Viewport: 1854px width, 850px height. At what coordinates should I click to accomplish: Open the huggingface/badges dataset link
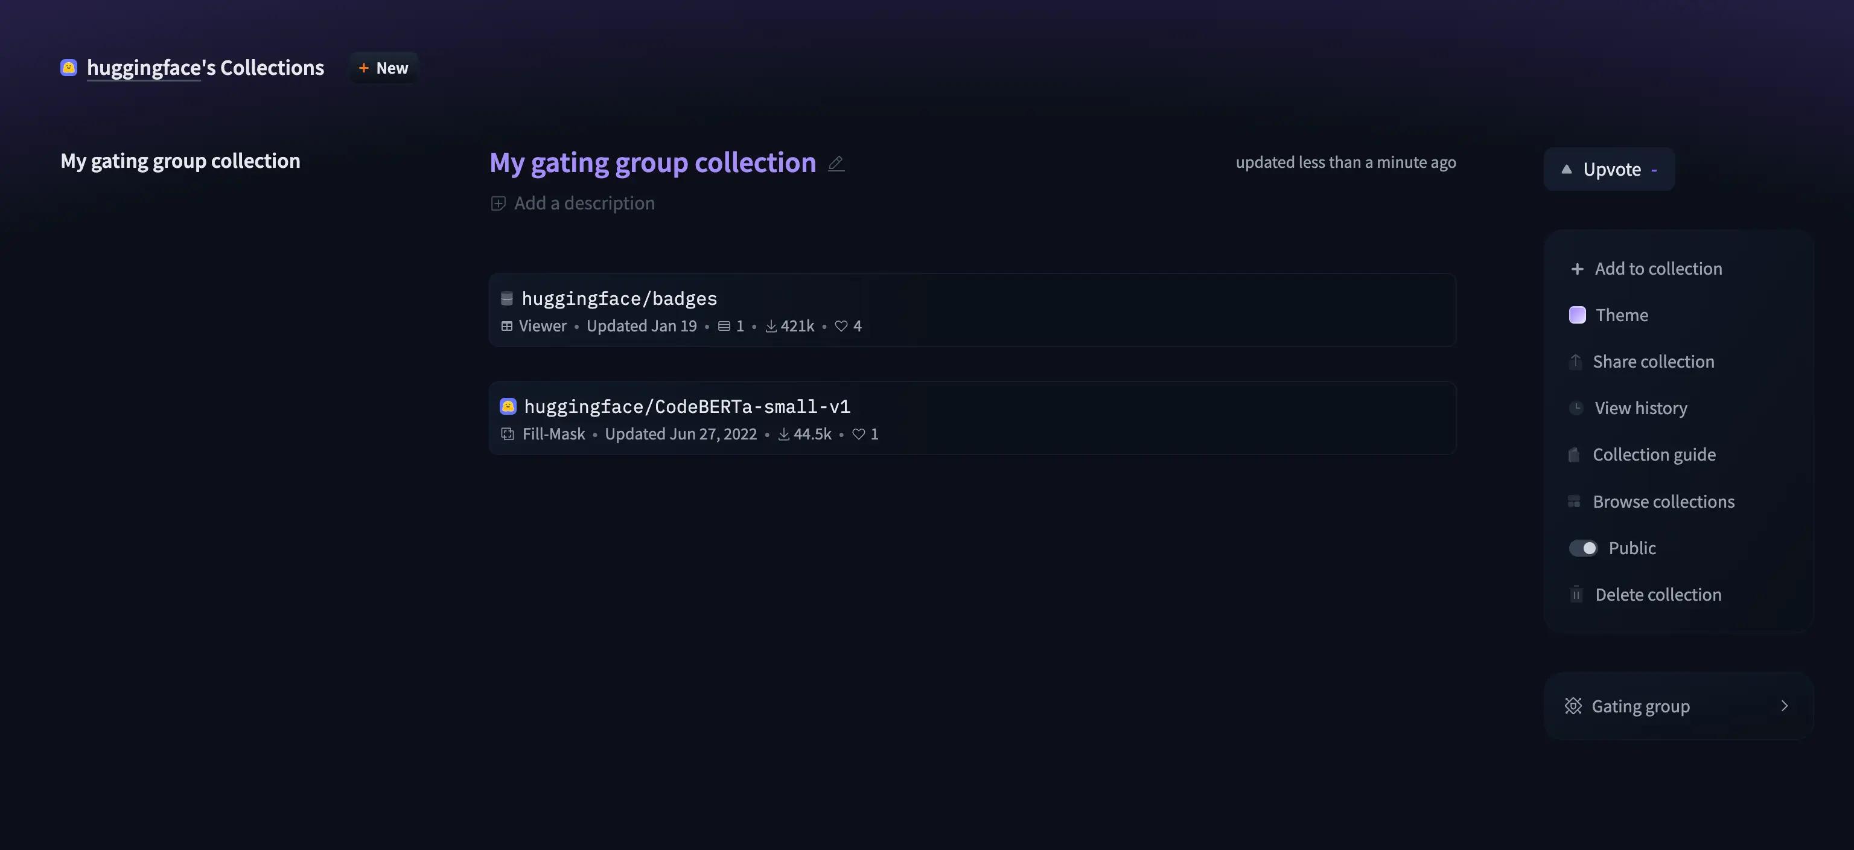pos(619,299)
